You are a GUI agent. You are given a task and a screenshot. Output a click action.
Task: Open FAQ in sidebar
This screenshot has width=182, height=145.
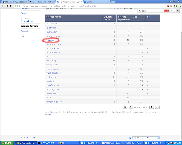tap(22, 36)
